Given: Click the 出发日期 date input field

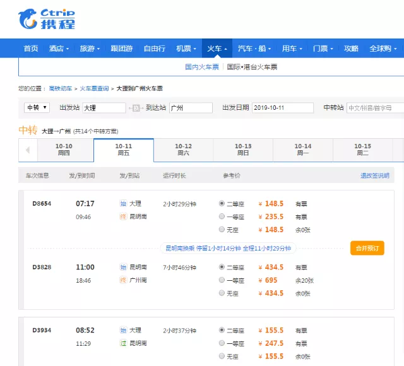Looking at the screenshot, I should pyautogui.click(x=282, y=108).
